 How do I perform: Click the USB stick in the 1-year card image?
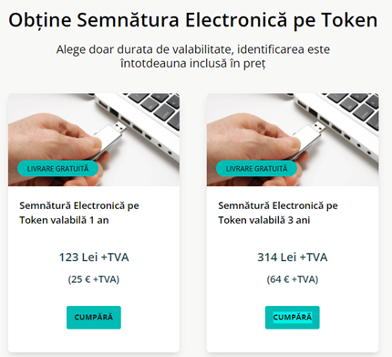coord(109,137)
